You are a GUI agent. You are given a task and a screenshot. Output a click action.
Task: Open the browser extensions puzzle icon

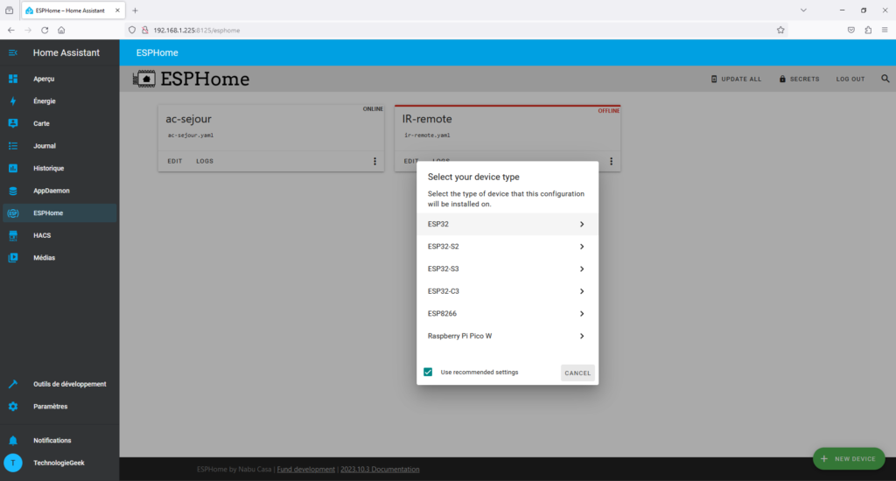pos(868,31)
